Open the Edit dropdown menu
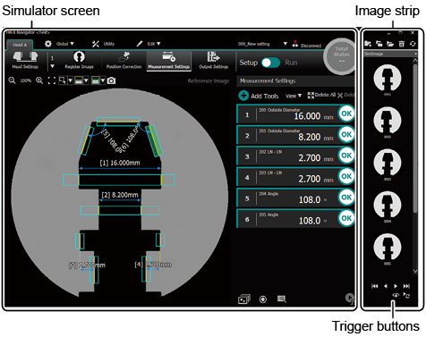 [x=149, y=44]
